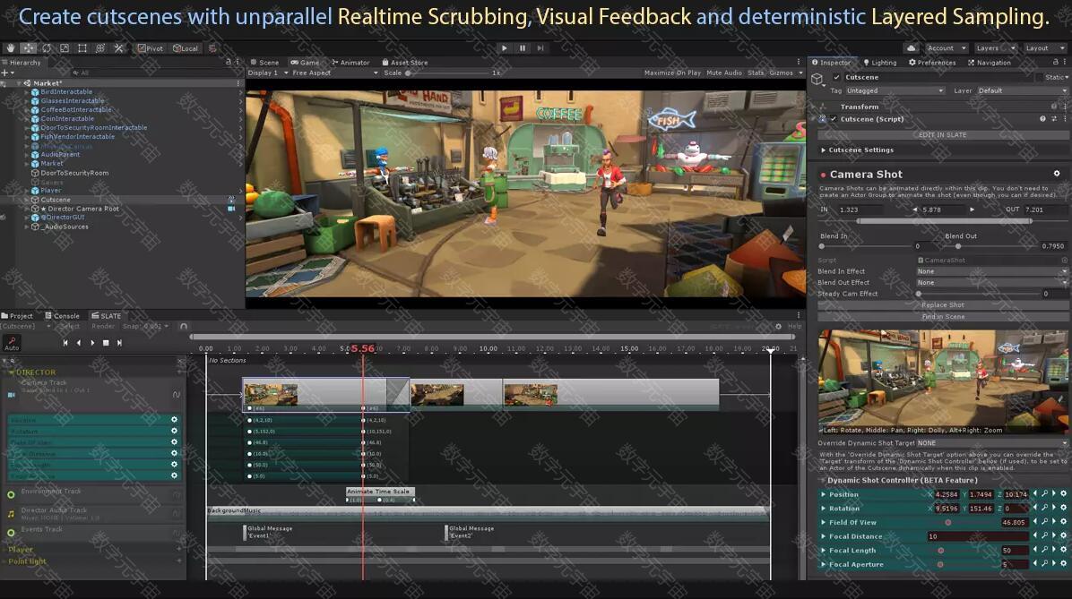Click the Camera Track curve icon

(x=176, y=395)
